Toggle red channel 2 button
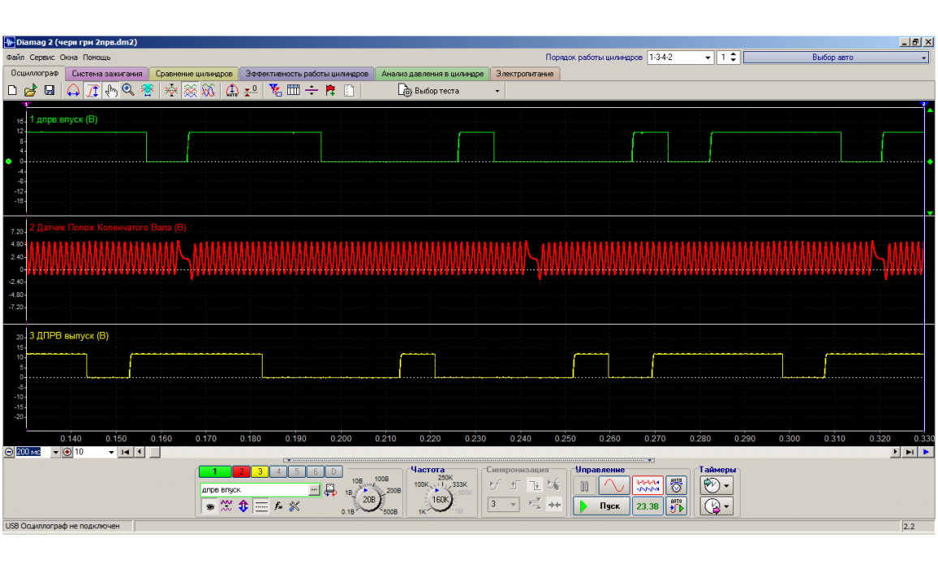Viewport: 938px width, 568px height. [x=241, y=471]
